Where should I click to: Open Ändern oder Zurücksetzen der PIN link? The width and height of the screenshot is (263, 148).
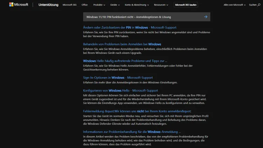click(x=130, y=27)
